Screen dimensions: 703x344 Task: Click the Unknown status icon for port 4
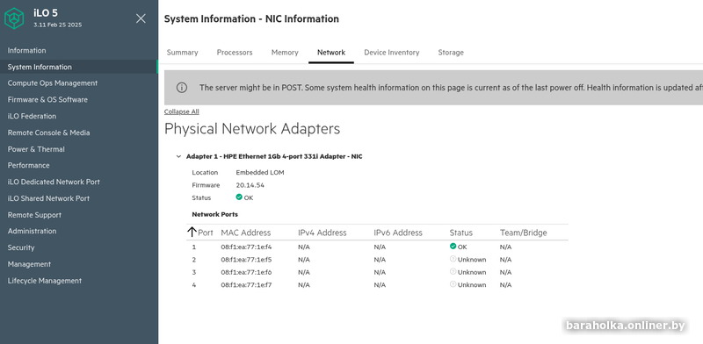(453, 284)
